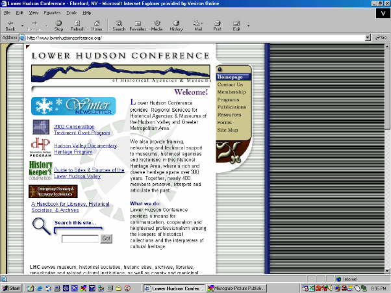Expand the address bar dropdown arrow
Image resolution: width=391 pixels, height=293 pixels.
coord(368,38)
